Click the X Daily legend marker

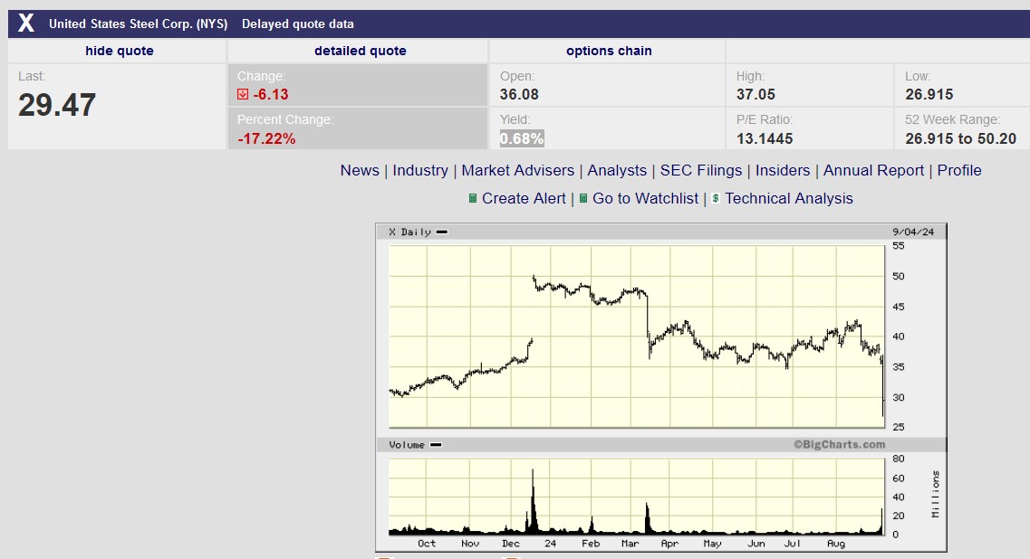[x=442, y=232]
